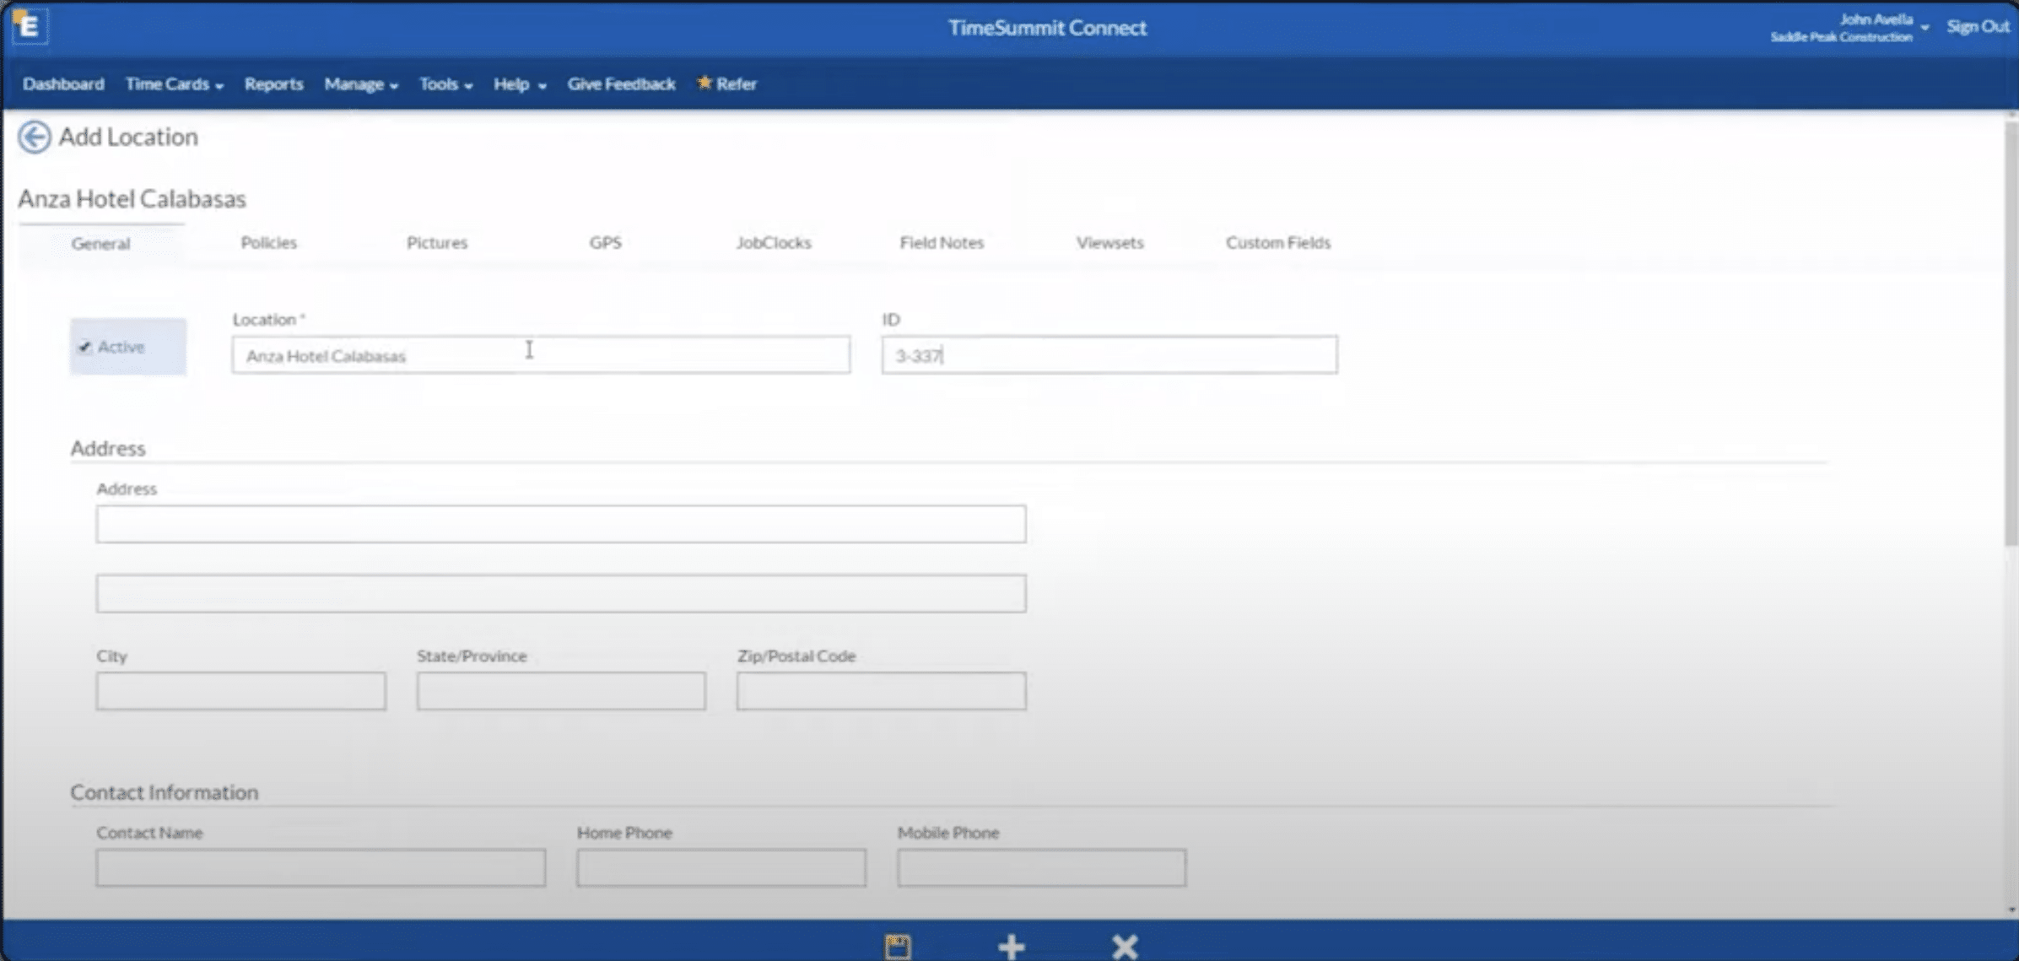Expand the Tools menu

[445, 84]
